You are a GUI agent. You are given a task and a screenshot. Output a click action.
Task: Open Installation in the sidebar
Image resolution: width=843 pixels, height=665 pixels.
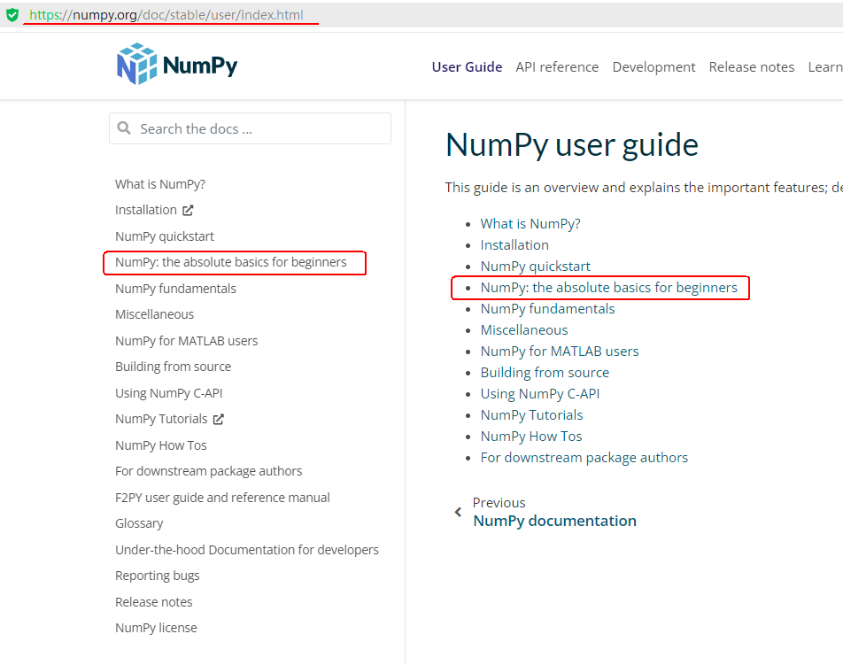(x=146, y=210)
